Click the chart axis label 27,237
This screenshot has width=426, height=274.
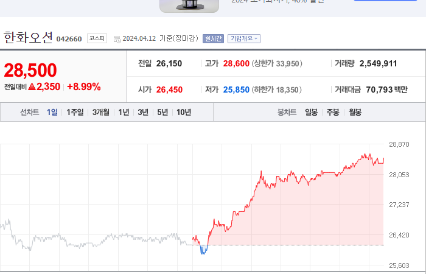[399, 205]
